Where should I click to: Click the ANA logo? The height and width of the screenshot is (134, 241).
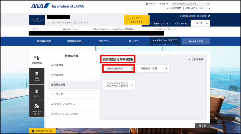[x=40, y=6]
